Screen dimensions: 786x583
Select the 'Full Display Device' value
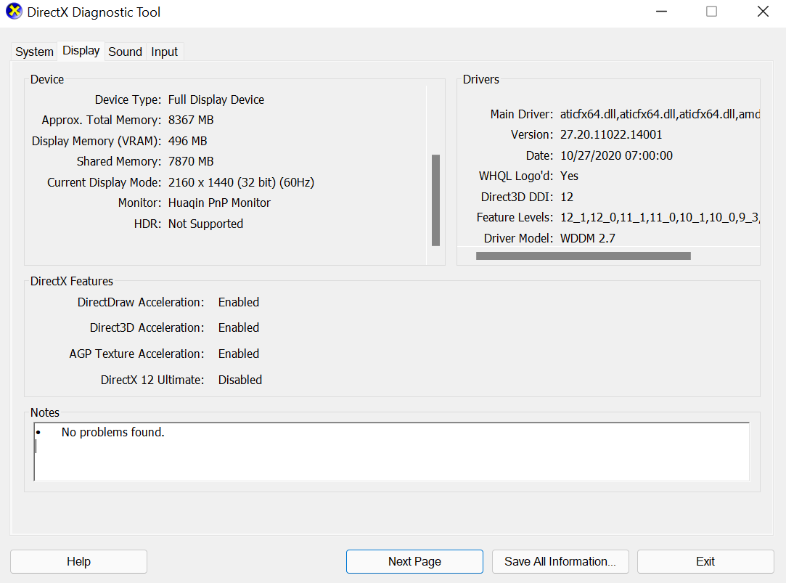coord(216,99)
